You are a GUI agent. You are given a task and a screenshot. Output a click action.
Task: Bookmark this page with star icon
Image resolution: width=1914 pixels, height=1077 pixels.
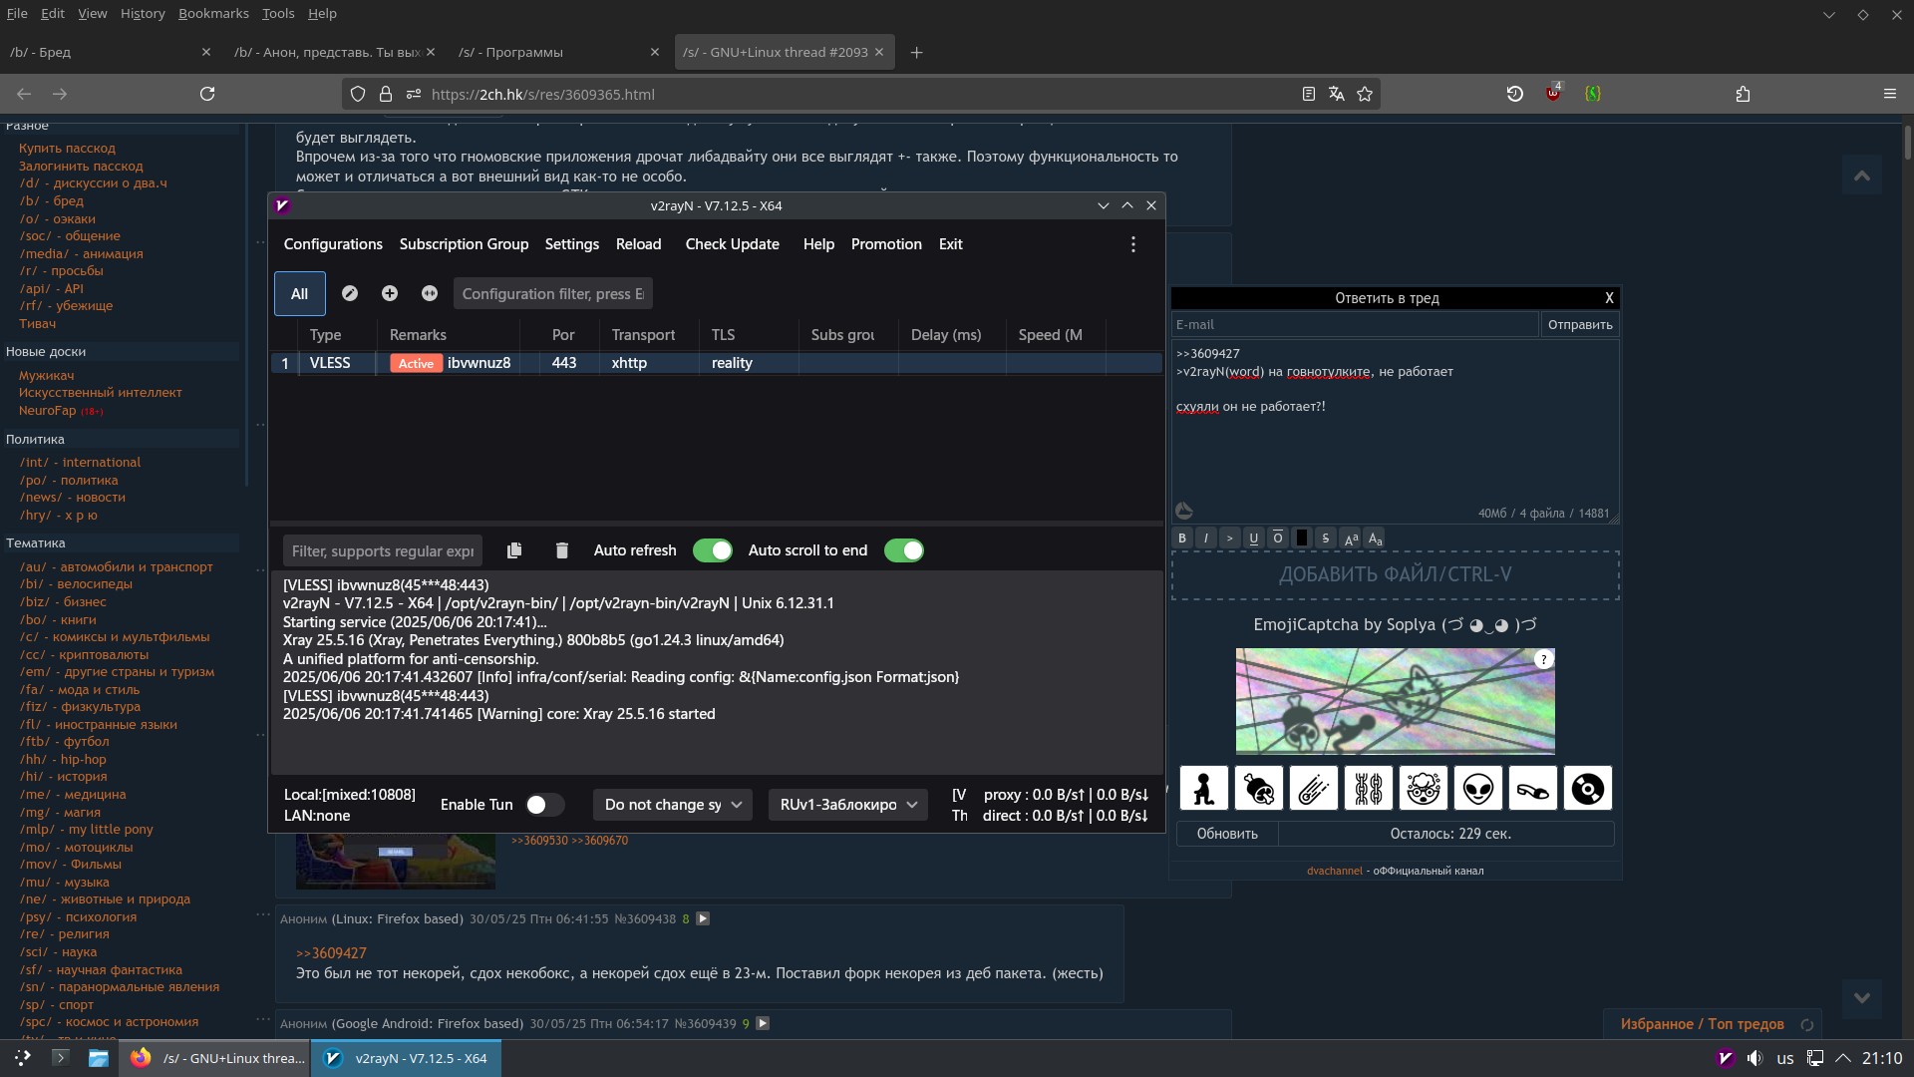[x=1365, y=94]
